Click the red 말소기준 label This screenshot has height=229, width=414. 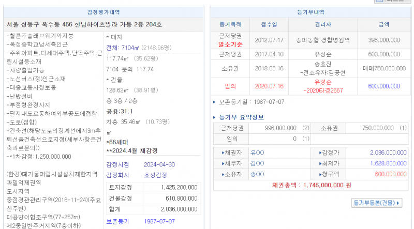(x=230, y=44)
